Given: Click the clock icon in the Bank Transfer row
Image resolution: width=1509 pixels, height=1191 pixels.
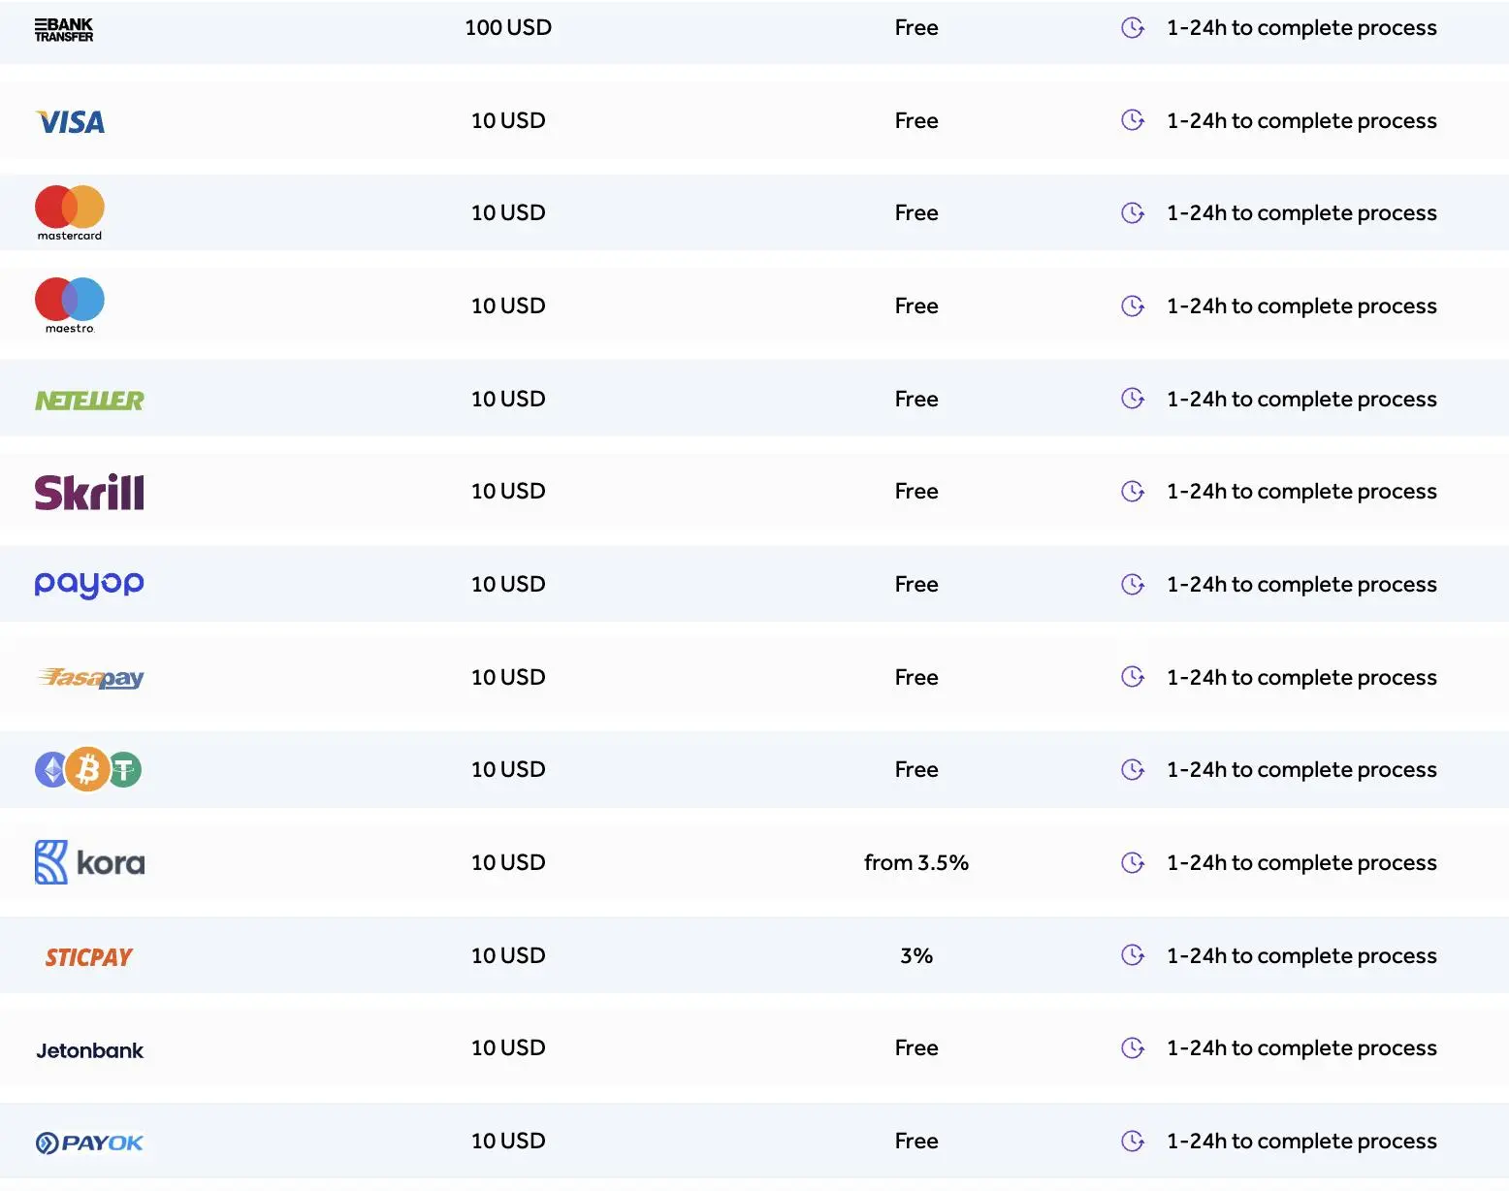Looking at the screenshot, I should pos(1133,28).
